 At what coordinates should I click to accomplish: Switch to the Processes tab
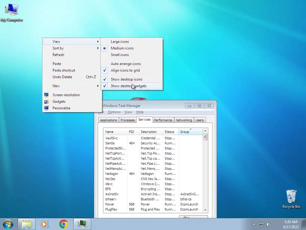point(128,120)
